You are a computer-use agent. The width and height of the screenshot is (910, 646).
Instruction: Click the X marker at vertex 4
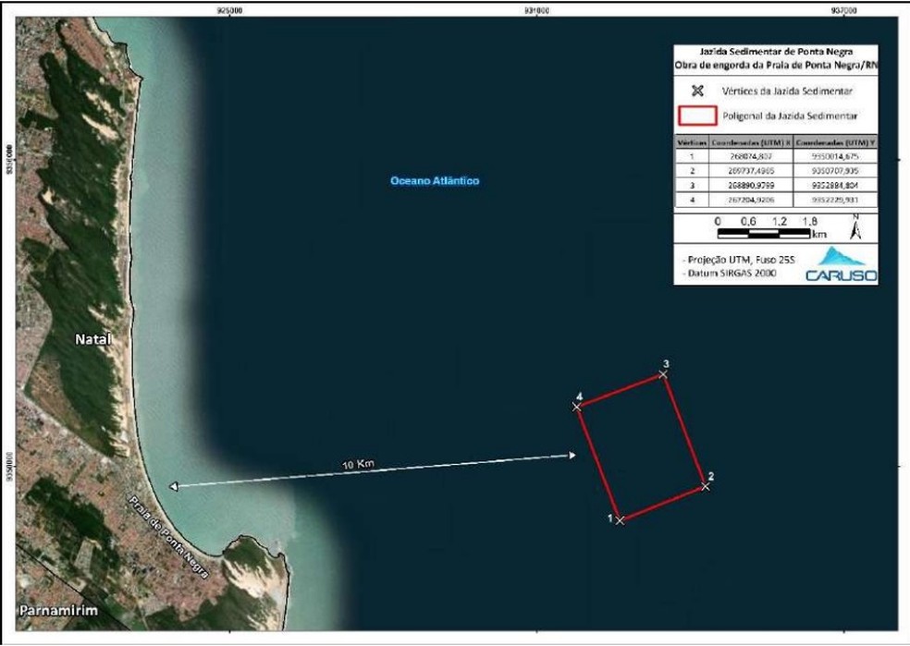(x=576, y=407)
